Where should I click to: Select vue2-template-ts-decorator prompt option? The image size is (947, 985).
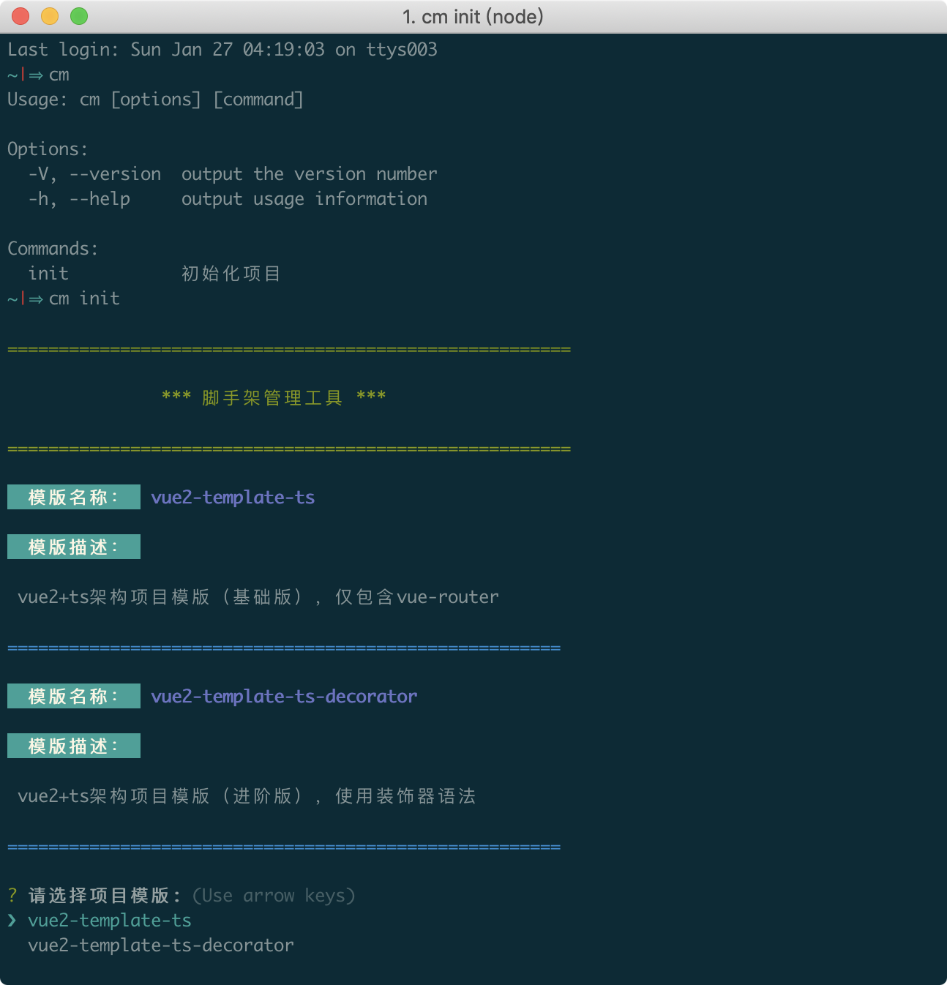click(x=161, y=945)
